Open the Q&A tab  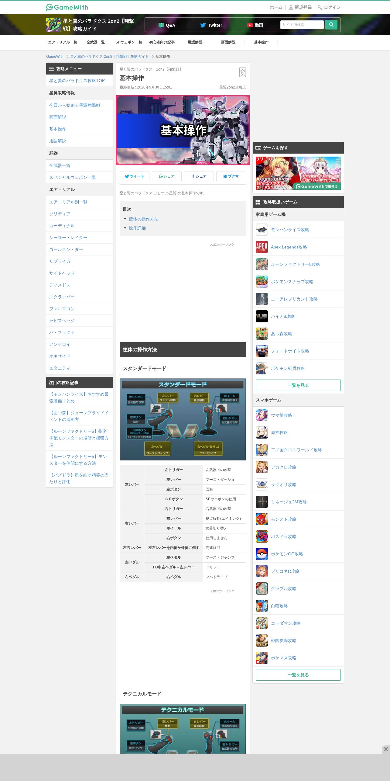tap(167, 25)
